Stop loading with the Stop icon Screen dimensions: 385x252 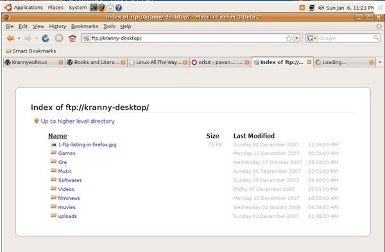pos(59,38)
